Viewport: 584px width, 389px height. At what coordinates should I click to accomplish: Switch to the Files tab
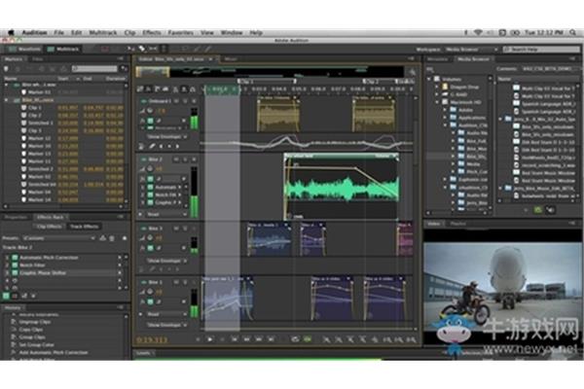point(37,58)
